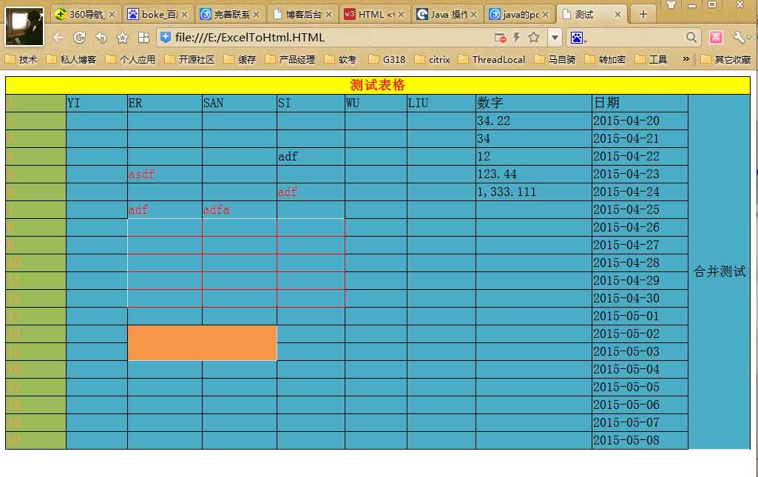Screen dimensions: 758x477
Task: Click the date cell 2015-05-08
Action: pyautogui.click(x=640, y=440)
